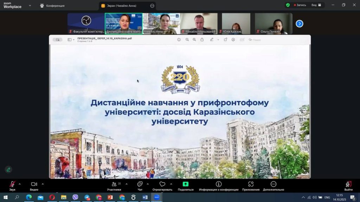Open Информация о конференции
The image size is (360, 202).
[219, 184]
